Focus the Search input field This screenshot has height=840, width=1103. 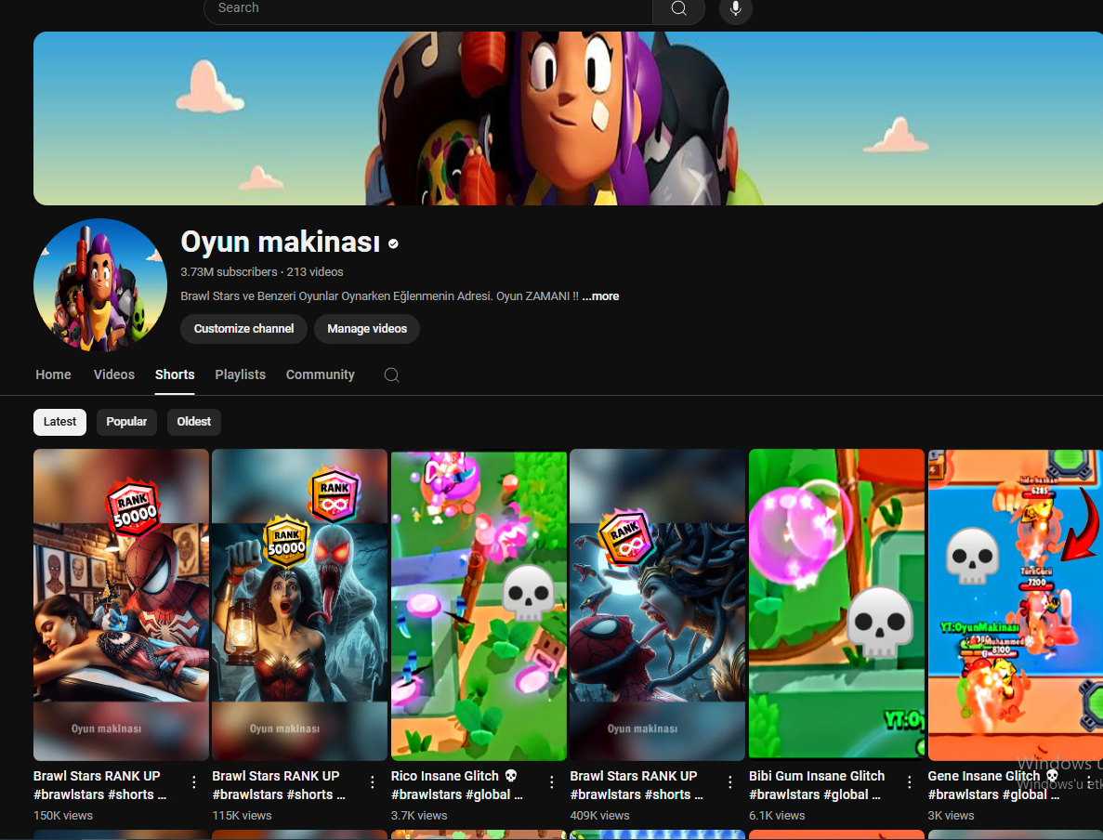(x=427, y=8)
